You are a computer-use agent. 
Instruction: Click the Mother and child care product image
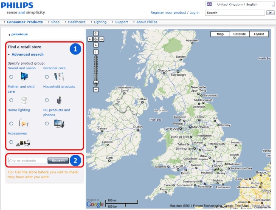coord(24,100)
